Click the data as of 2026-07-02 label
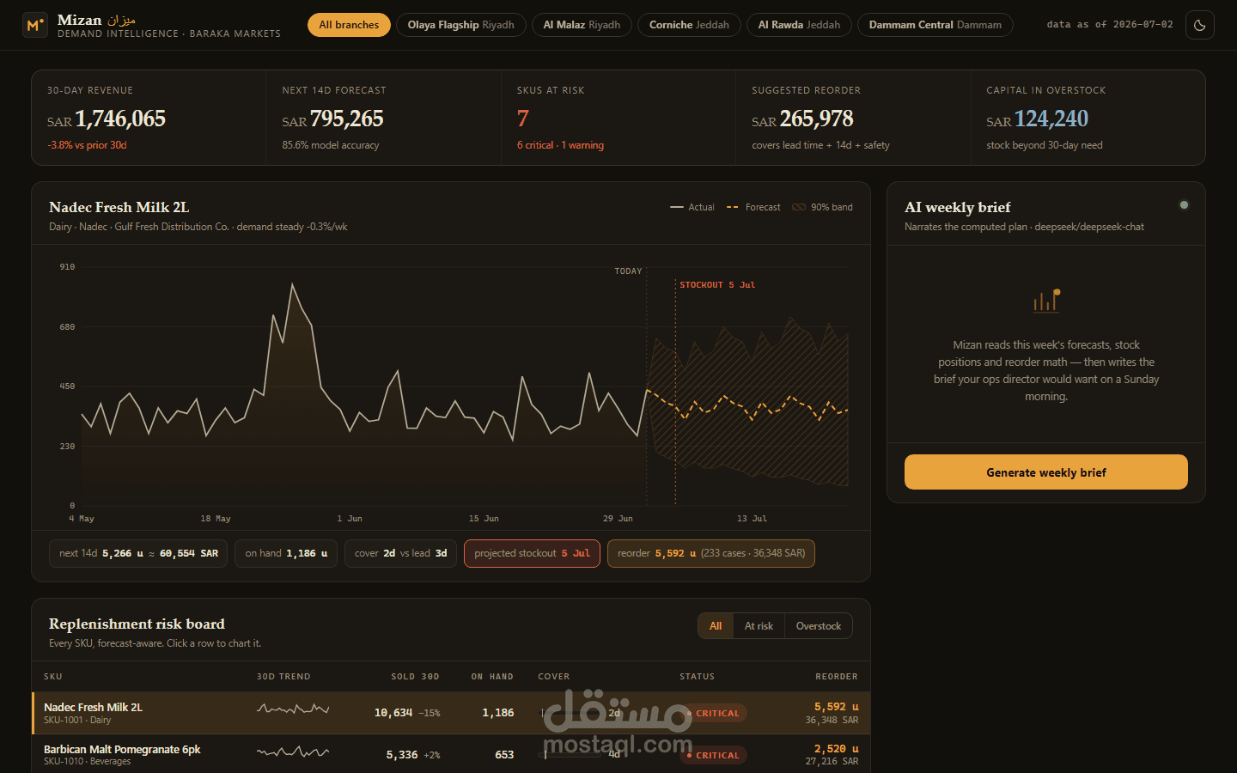 tap(1109, 25)
